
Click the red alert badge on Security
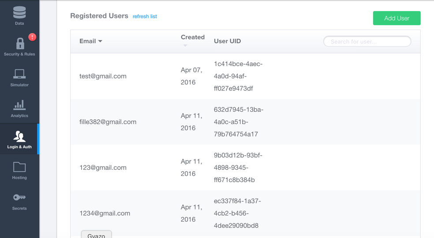point(32,37)
